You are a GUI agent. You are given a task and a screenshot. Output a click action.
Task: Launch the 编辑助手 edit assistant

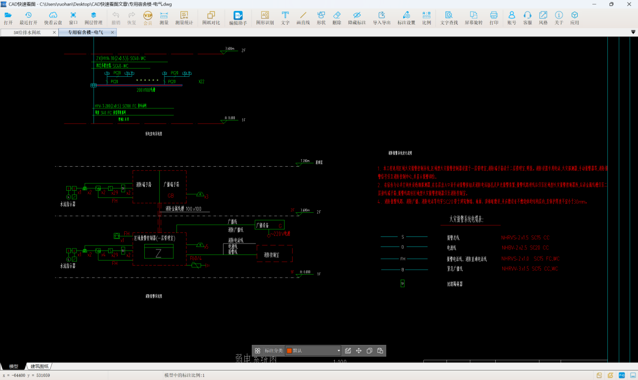tap(238, 18)
